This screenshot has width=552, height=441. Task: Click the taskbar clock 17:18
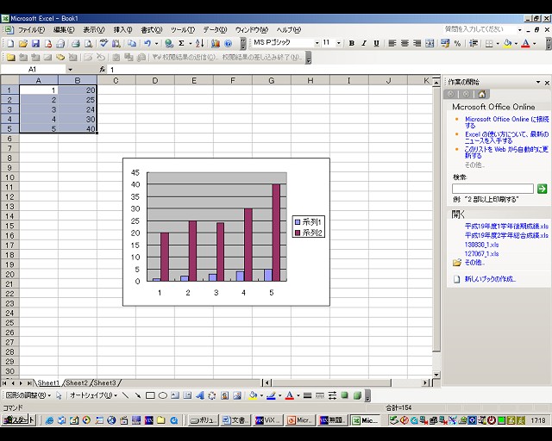pos(538,420)
